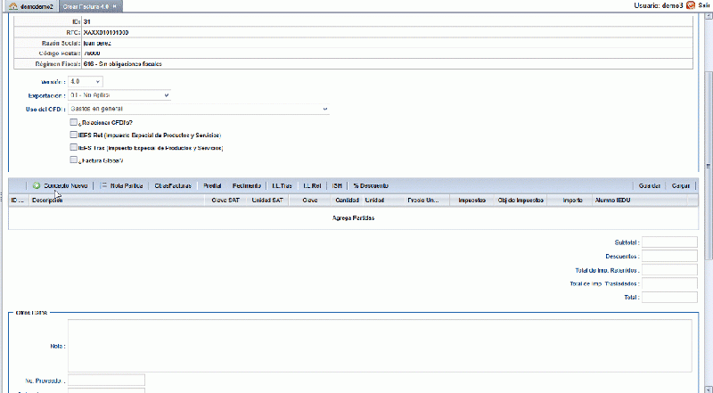Screen dimensions: 713x393
Task: Click the Concepto Nuevo toolbar button
Action: [x=60, y=185]
